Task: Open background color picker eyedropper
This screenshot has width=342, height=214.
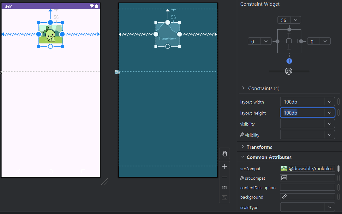Action: pyautogui.click(x=284, y=197)
